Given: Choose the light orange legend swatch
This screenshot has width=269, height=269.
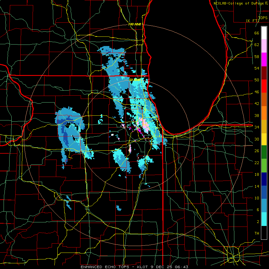Looking at the screenshot, I should pyautogui.click(x=264, y=113).
